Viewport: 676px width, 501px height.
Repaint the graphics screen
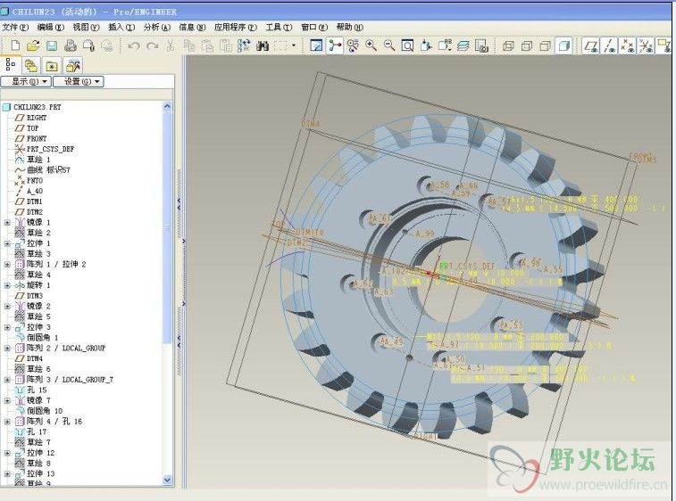(x=316, y=45)
